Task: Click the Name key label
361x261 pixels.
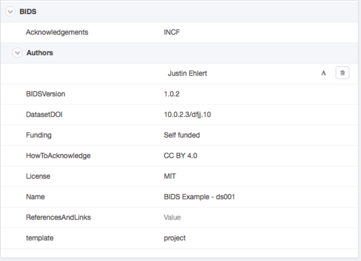Action: tap(35, 197)
